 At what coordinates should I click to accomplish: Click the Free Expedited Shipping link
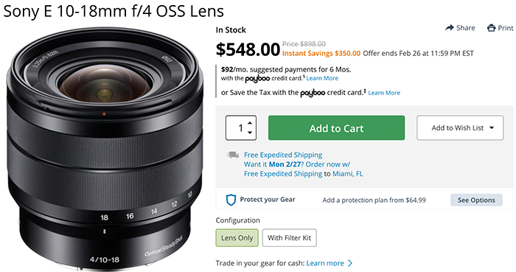click(x=283, y=155)
